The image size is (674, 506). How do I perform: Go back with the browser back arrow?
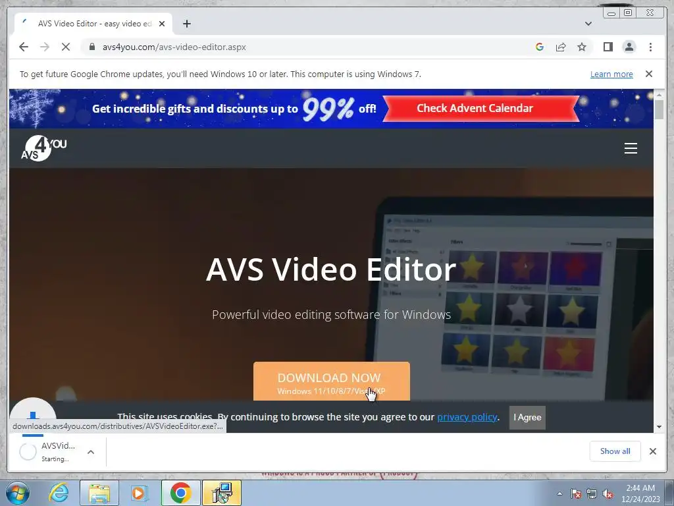[24, 47]
